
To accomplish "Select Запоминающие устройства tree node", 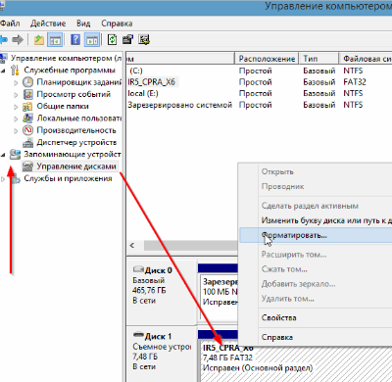I will (x=73, y=154).
